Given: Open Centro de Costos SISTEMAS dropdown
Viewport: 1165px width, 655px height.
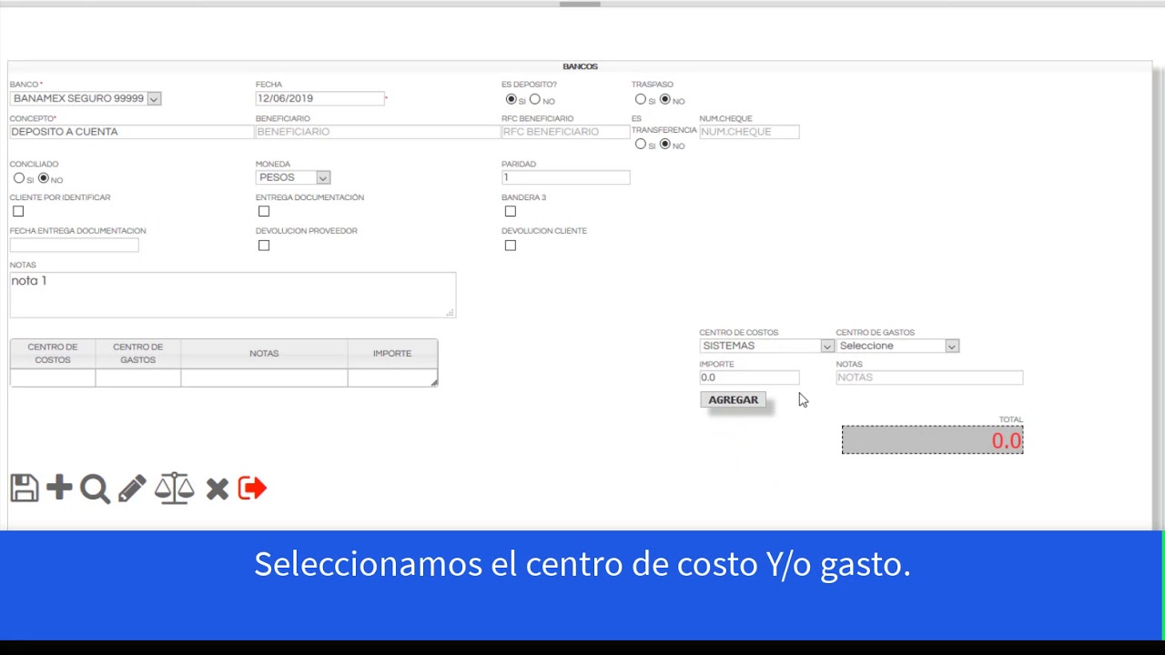Looking at the screenshot, I should tap(766, 346).
